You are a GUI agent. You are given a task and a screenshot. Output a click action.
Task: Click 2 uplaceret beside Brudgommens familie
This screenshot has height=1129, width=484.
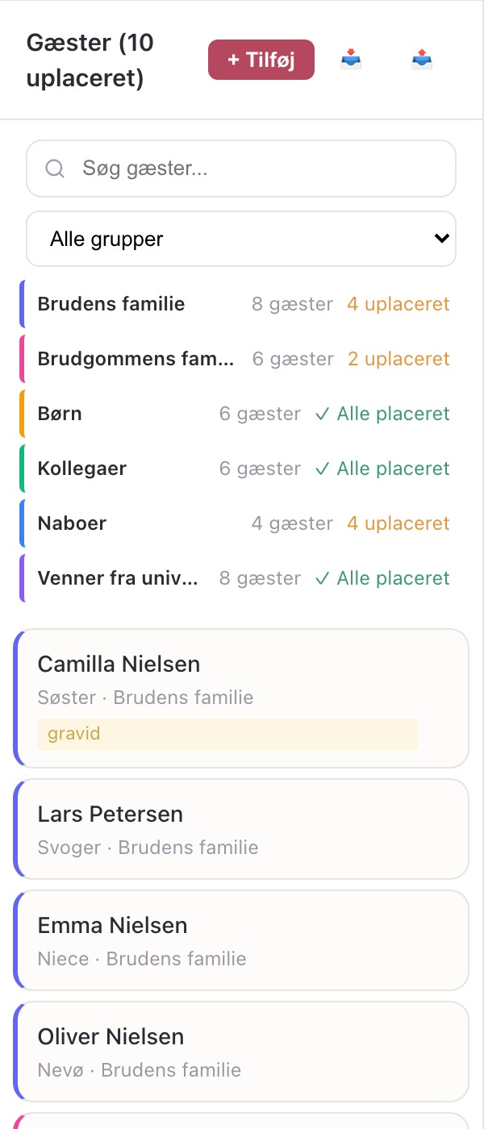[x=398, y=359]
